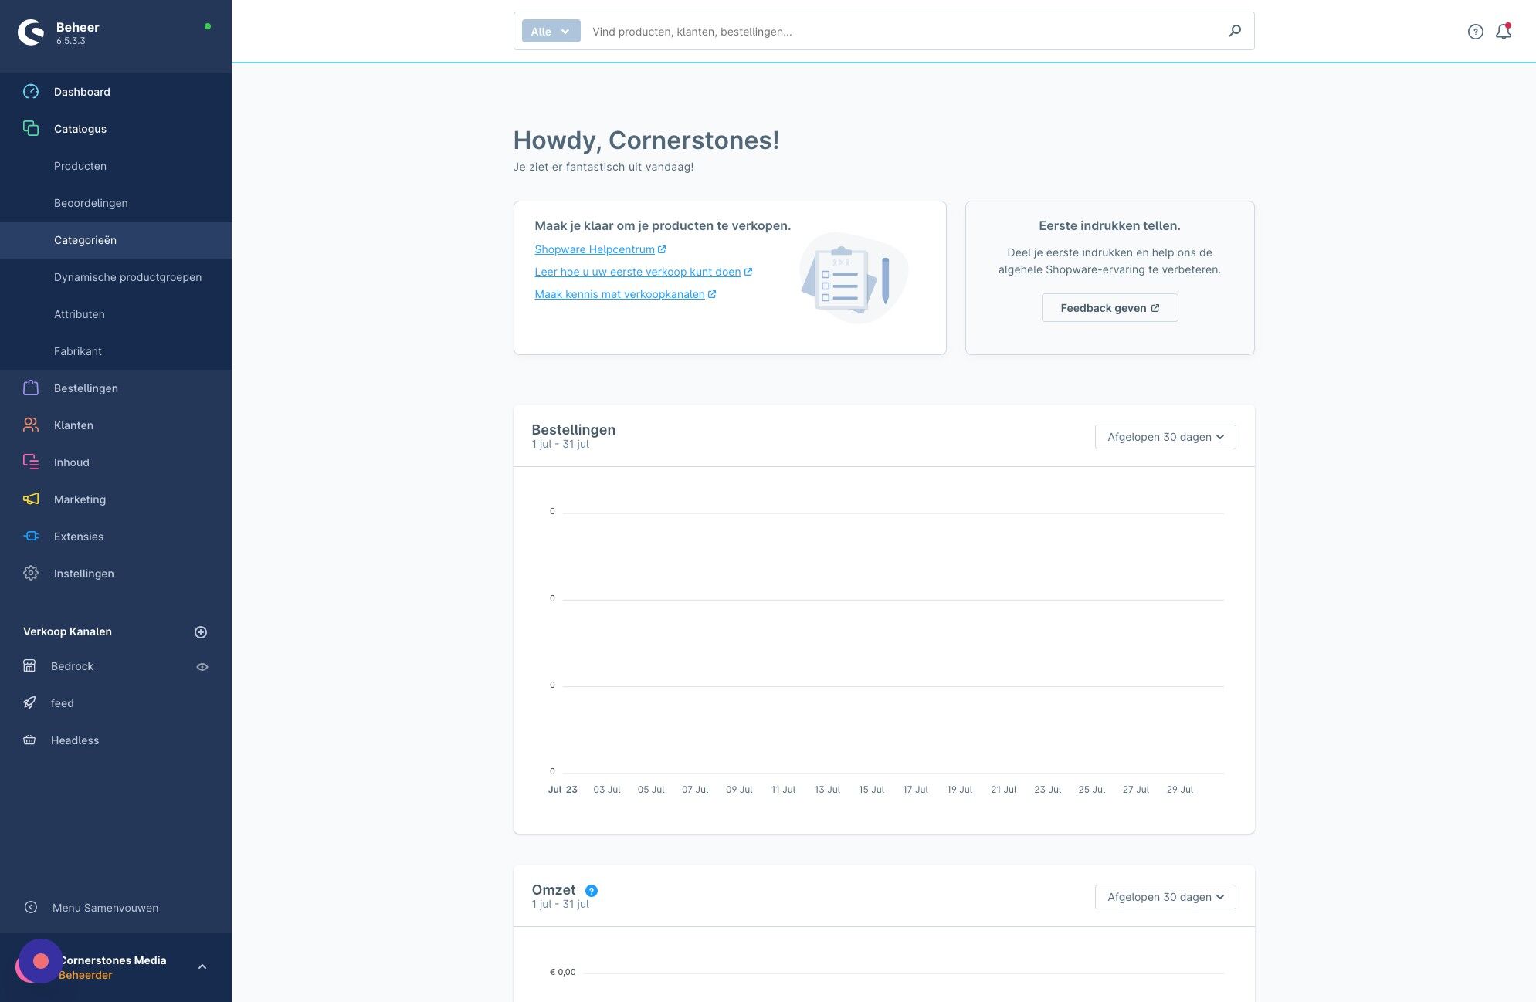Click the Bedrock storefront icon
The width and height of the screenshot is (1536, 1002).
[29, 666]
